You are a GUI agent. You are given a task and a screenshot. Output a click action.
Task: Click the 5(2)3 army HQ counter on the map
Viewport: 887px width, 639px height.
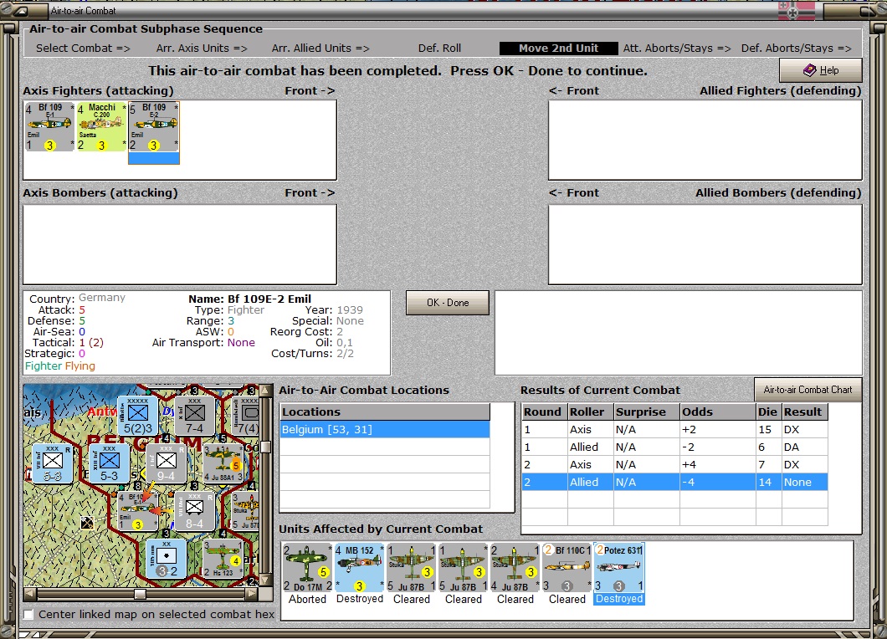pyautogui.click(x=138, y=416)
